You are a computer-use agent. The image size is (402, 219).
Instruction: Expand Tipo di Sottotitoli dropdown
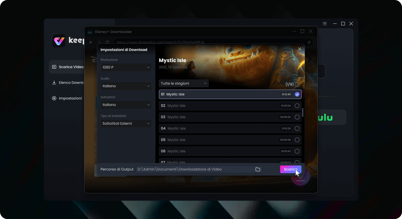tap(126, 123)
